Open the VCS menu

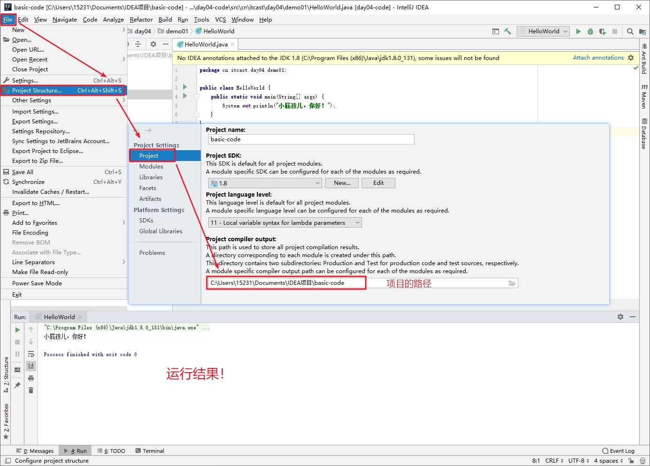pyautogui.click(x=220, y=20)
